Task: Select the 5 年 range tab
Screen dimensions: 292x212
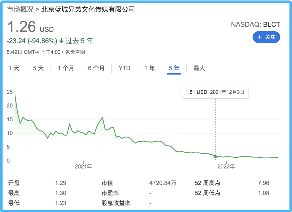Action: [x=174, y=68]
